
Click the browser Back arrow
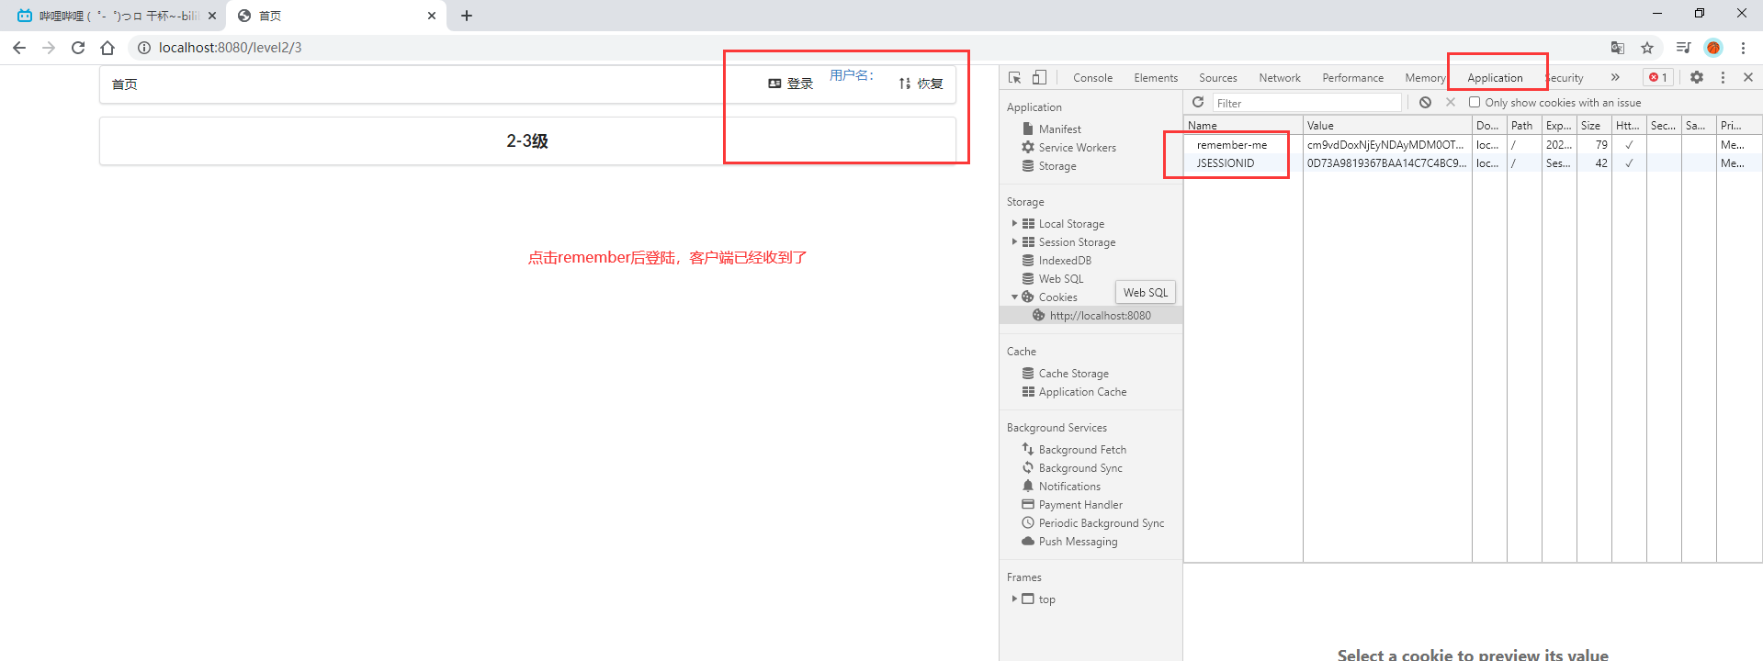pos(19,48)
